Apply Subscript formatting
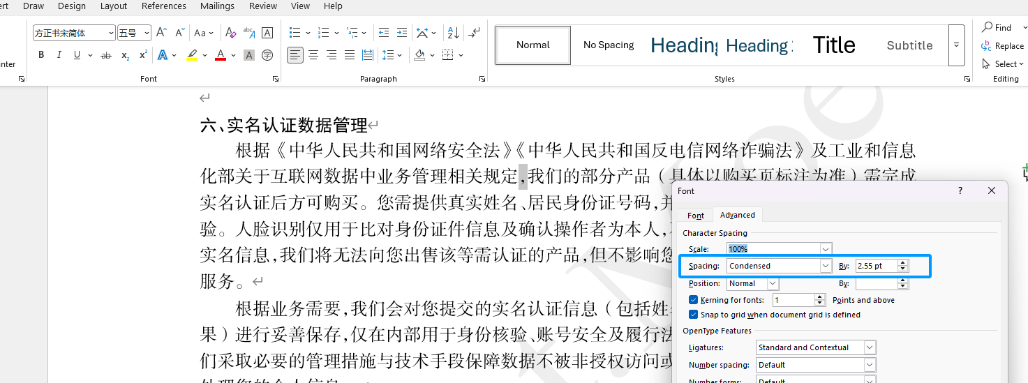This screenshot has width=1028, height=383. point(125,55)
